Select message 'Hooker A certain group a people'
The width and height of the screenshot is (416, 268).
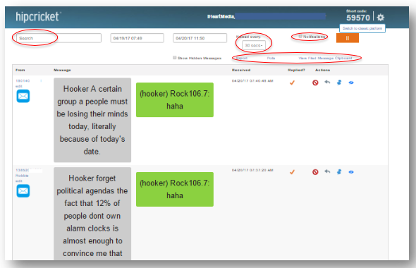click(92, 120)
